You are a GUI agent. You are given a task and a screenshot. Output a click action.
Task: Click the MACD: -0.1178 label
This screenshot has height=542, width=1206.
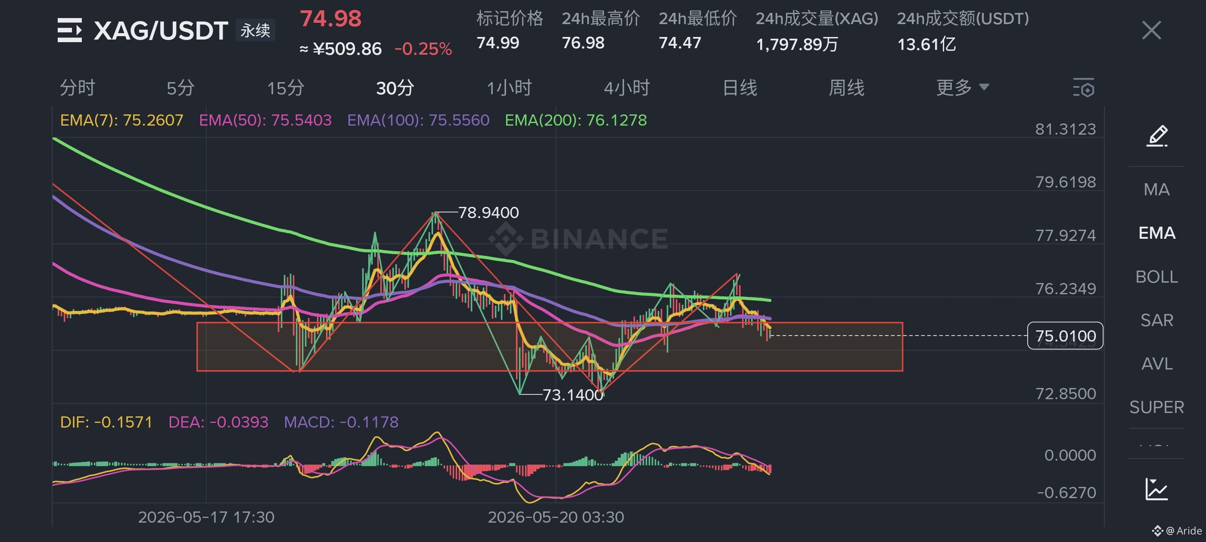tap(341, 422)
